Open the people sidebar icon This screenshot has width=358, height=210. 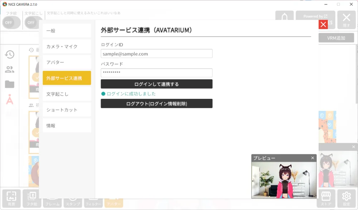10,69
